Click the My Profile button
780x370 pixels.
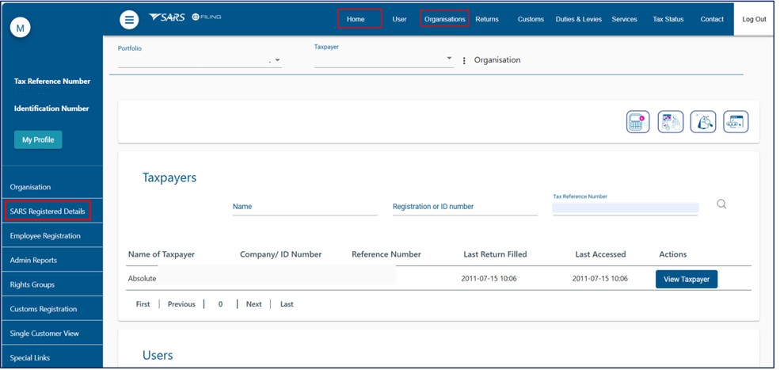pyautogui.click(x=38, y=140)
